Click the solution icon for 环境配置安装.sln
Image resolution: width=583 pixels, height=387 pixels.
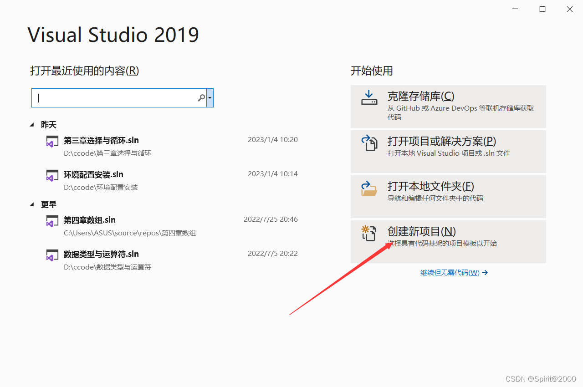pos(52,175)
